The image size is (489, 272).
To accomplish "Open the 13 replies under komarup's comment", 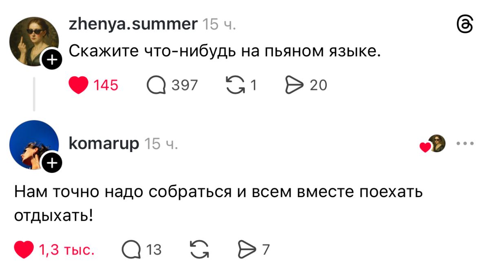I will (x=132, y=249).
